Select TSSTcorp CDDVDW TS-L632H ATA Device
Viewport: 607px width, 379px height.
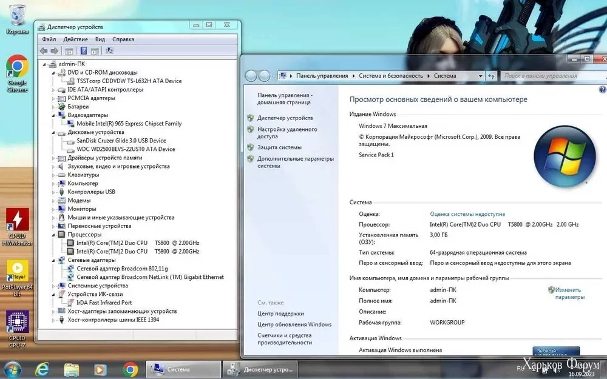click(x=129, y=81)
